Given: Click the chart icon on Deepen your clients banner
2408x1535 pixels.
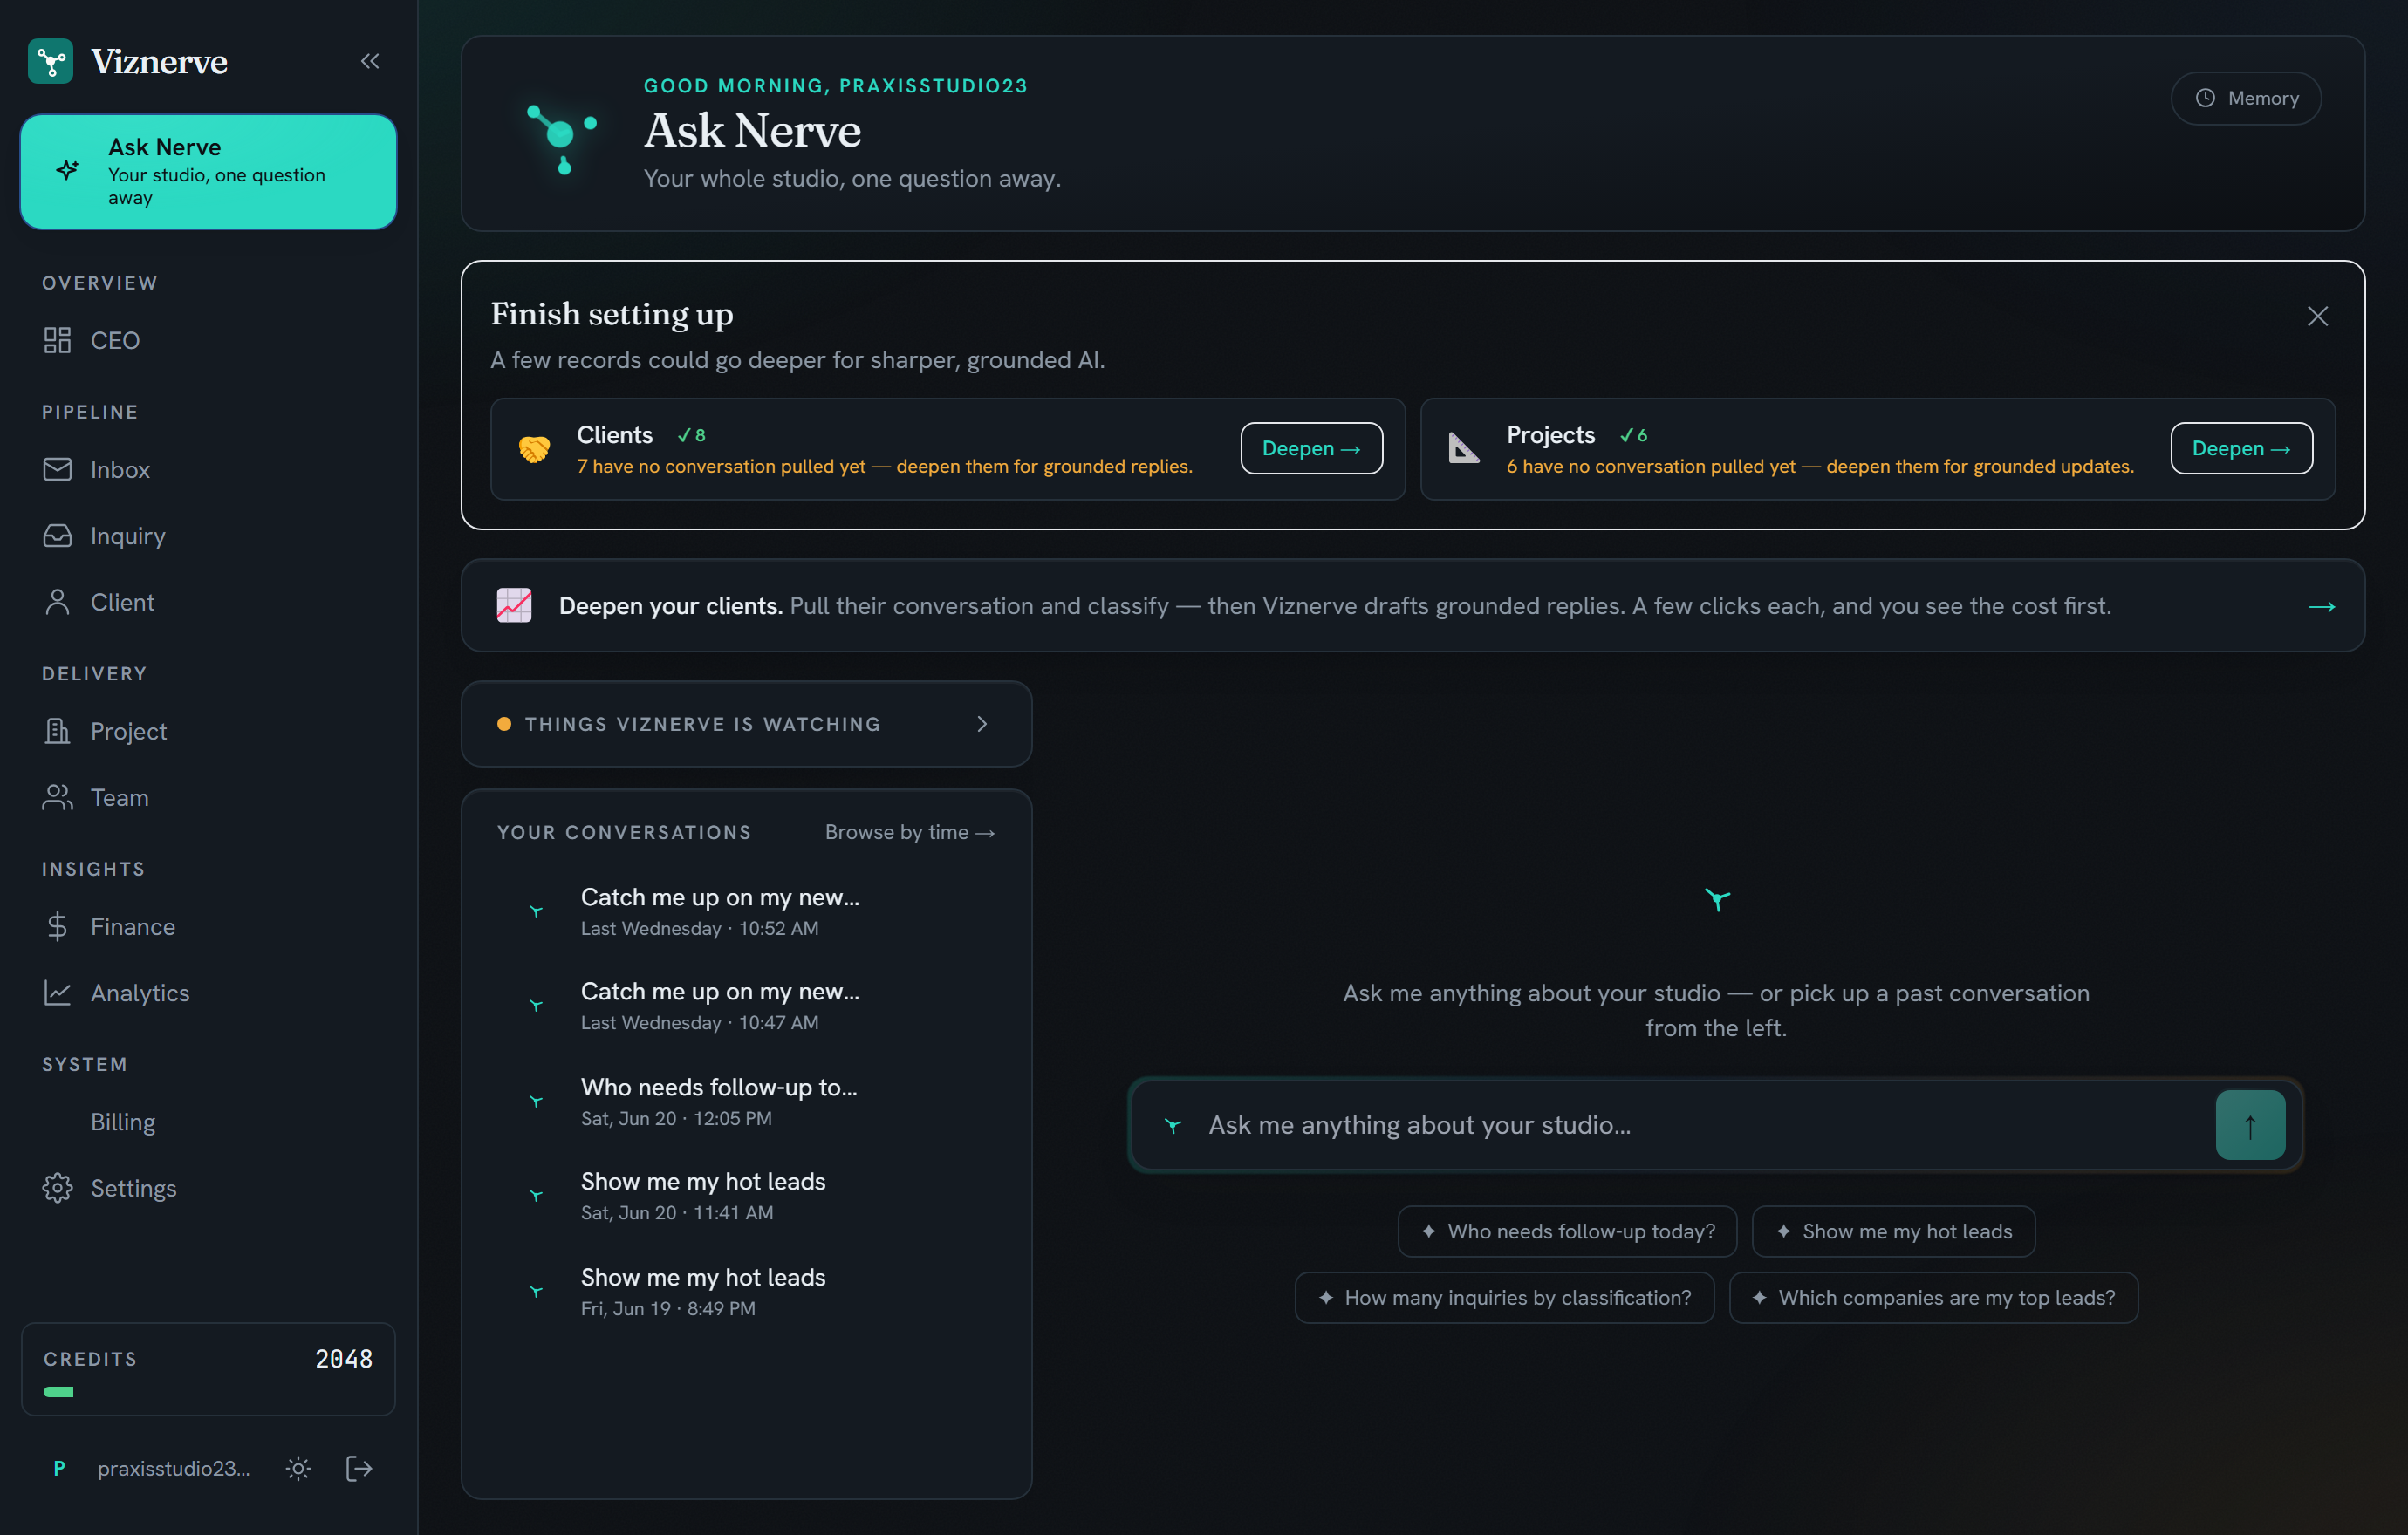Looking at the screenshot, I should click(x=514, y=605).
